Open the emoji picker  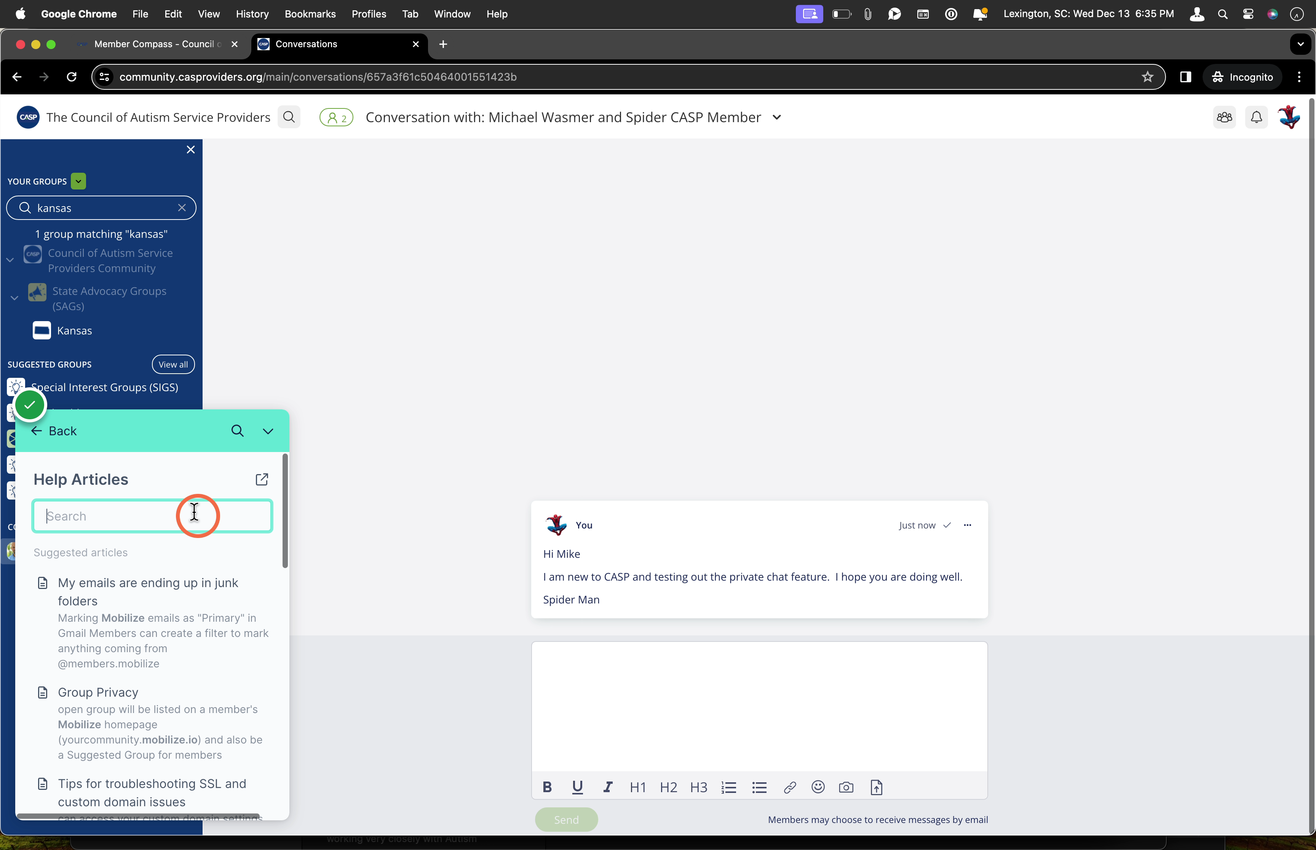click(818, 786)
